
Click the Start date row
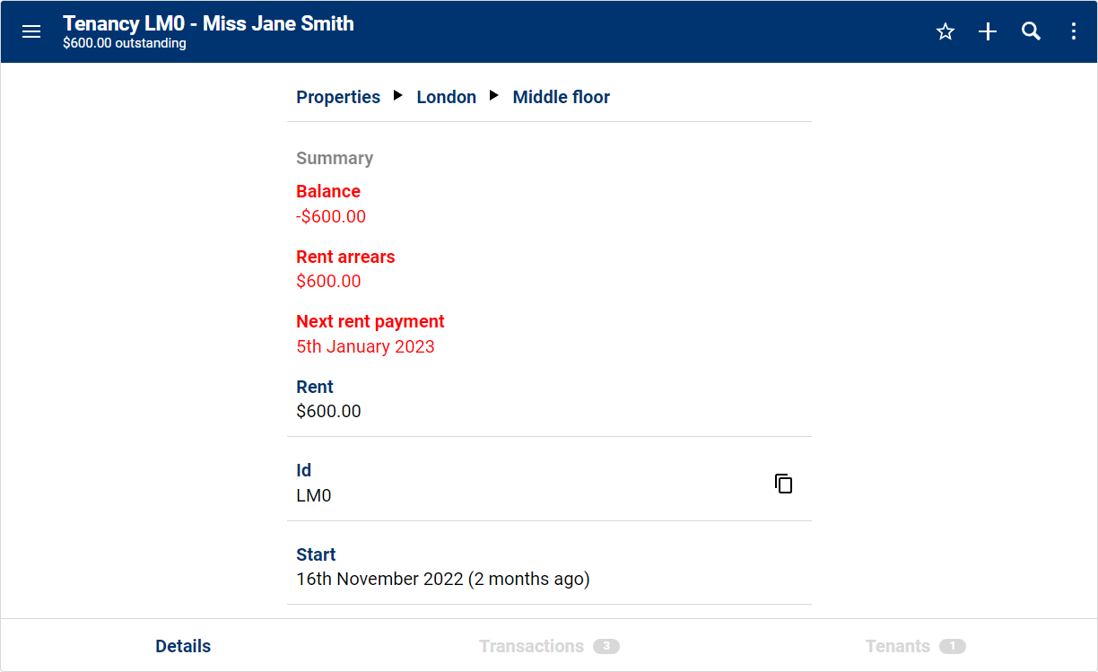click(x=442, y=567)
